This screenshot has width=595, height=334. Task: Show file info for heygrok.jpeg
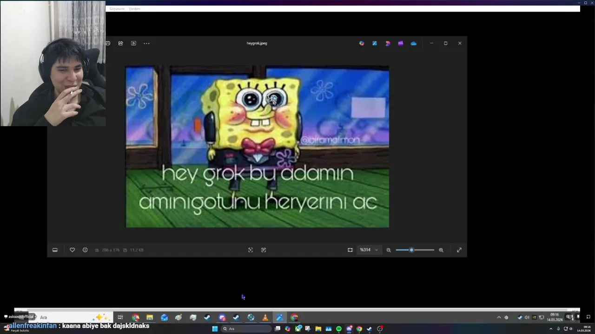pos(85,250)
